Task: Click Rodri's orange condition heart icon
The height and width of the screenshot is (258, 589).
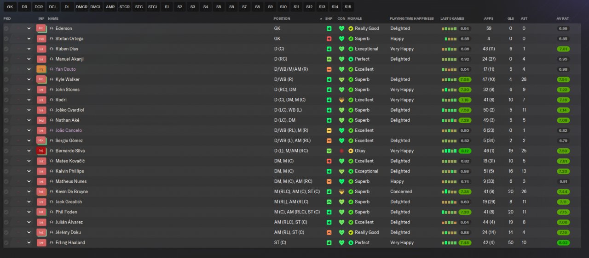Action: click(341, 100)
